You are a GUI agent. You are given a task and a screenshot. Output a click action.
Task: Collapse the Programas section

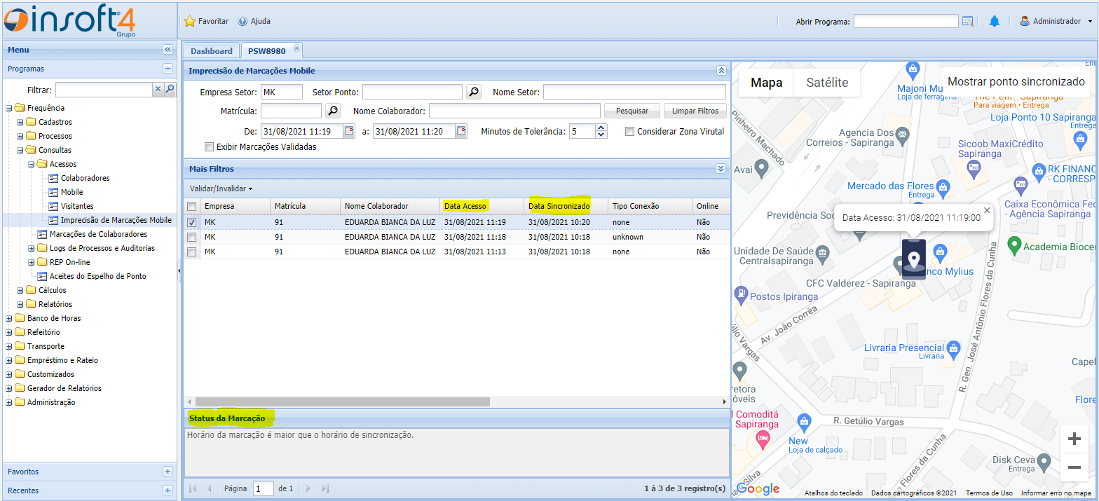coord(168,69)
